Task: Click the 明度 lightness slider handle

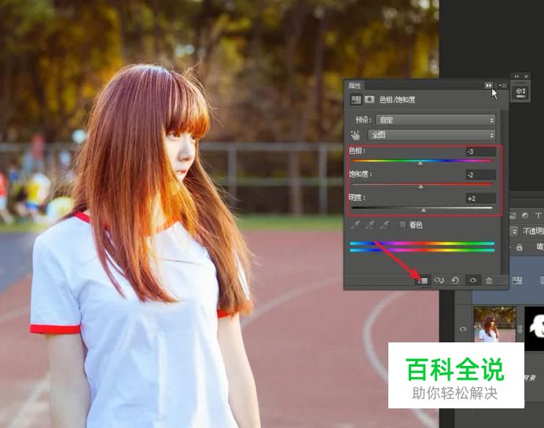Action: click(x=424, y=210)
